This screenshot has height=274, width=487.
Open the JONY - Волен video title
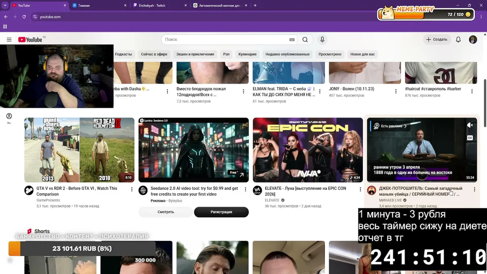coord(352,89)
